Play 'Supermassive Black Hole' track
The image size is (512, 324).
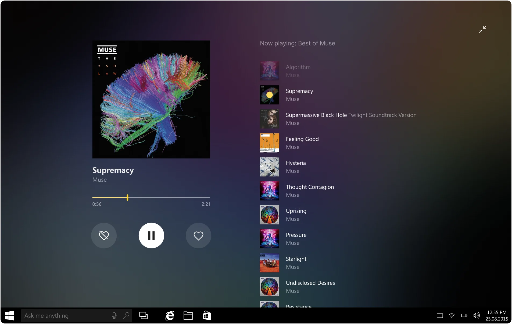[x=316, y=115]
